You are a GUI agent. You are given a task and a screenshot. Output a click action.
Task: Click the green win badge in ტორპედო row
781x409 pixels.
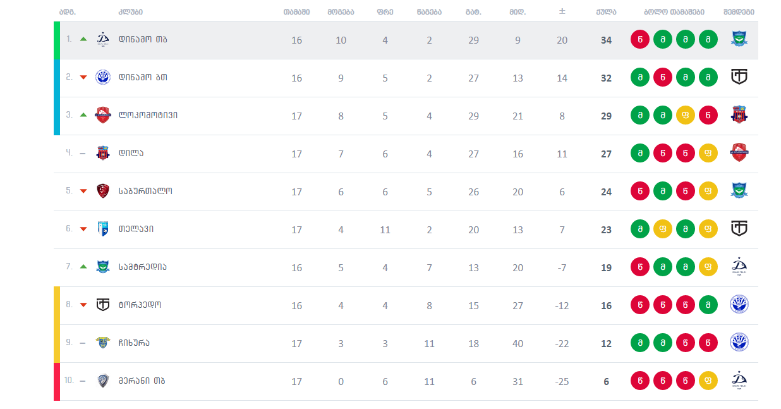[708, 305]
